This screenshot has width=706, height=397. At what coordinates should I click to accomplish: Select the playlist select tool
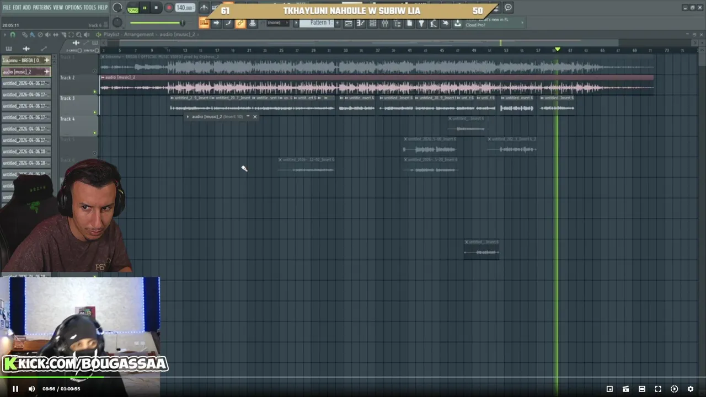pos(71,34)
